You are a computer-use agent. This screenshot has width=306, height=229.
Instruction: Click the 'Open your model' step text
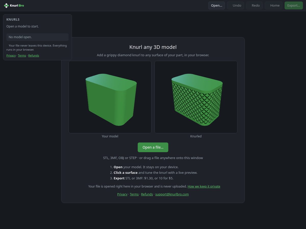point(146,167)
